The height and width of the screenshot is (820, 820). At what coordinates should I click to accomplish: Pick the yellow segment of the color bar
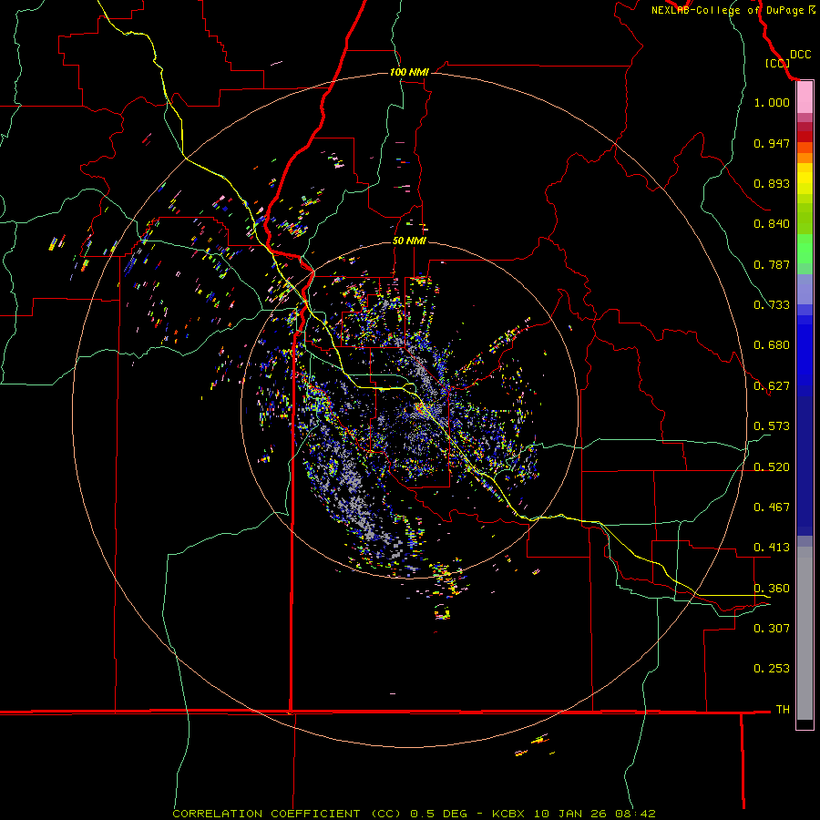805,179
